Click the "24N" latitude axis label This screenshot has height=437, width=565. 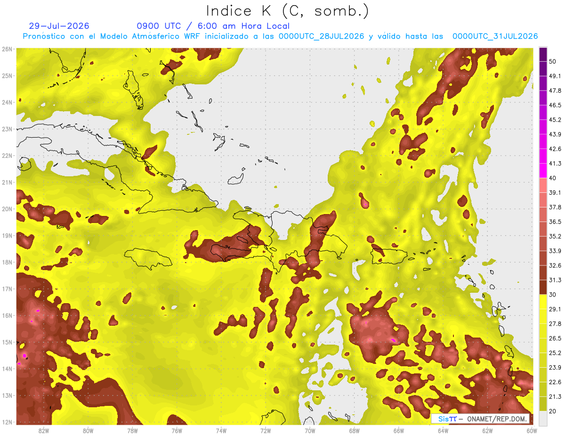(7, 102)
